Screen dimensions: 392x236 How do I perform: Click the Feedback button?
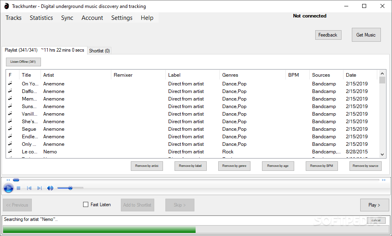pyautogui.click(x=328, y=35)
